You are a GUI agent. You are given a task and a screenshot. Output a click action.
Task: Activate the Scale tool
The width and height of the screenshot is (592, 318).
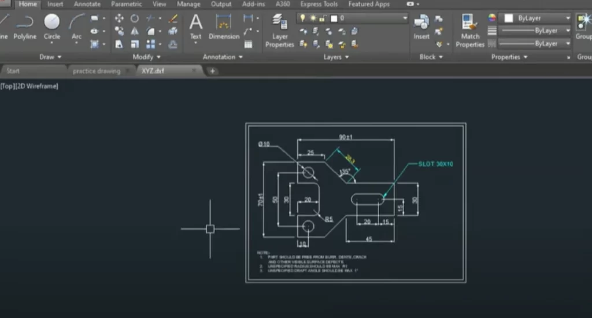pyautogui.click(x=135, y=44)
